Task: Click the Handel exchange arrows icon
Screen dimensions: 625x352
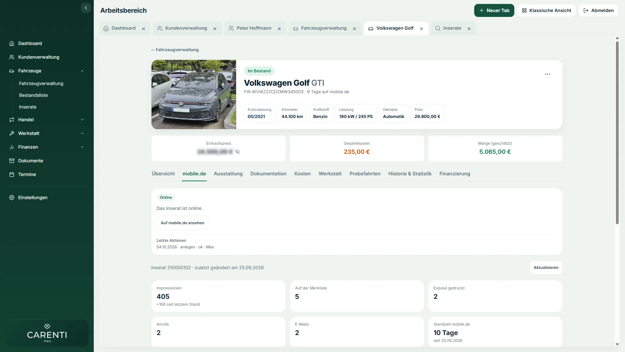Action: pyautogui.click(x=12, y=120)
